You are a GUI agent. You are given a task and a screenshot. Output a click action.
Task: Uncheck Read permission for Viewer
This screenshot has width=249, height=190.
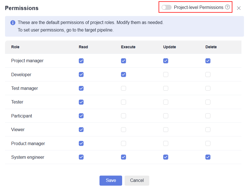tap(81, 129)
